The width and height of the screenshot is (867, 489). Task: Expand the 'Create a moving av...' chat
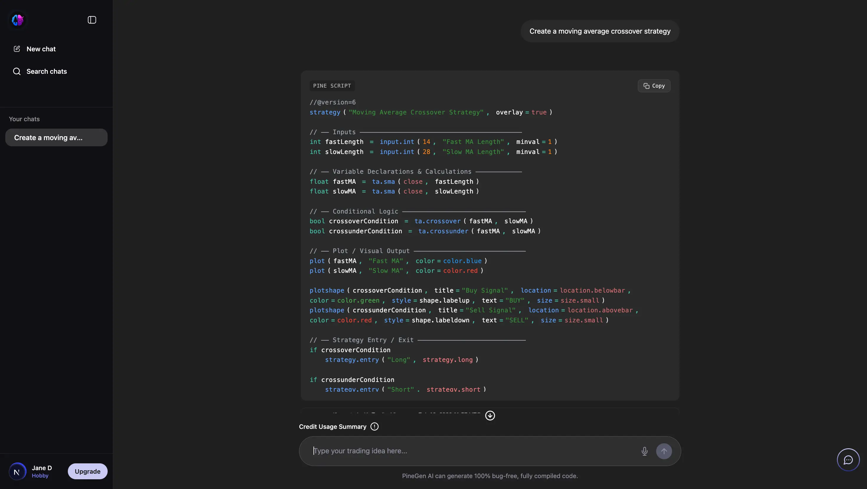56,137
